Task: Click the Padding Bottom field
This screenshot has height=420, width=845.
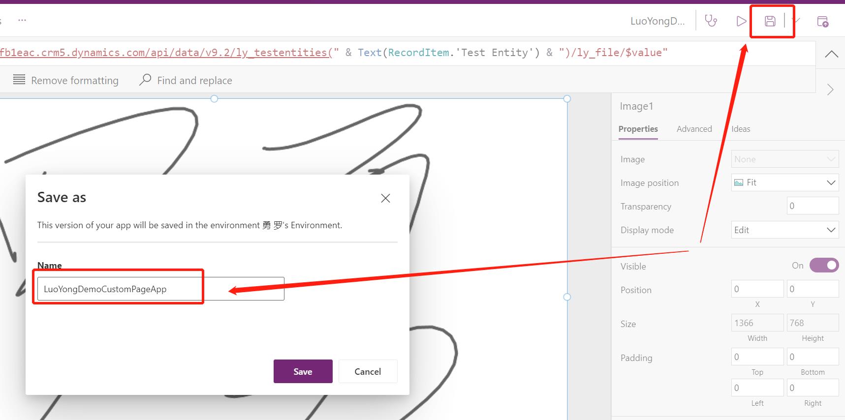Action: coord(813,357)
